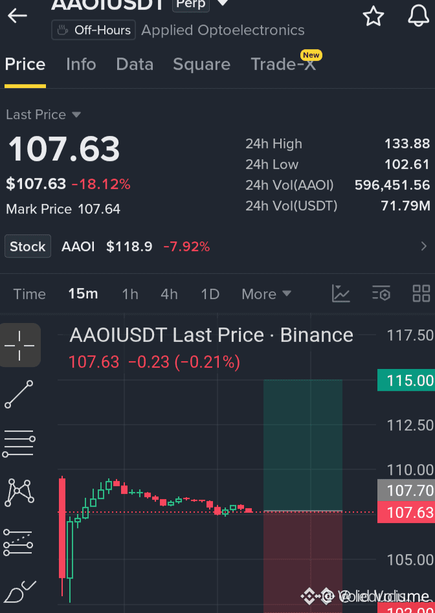Tap the -7.92% stock change text
435x613 pixels.
click(x=187, y=247)
